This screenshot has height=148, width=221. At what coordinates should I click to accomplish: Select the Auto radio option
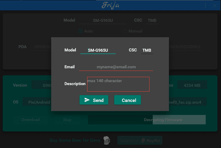[x=80, y=31]
